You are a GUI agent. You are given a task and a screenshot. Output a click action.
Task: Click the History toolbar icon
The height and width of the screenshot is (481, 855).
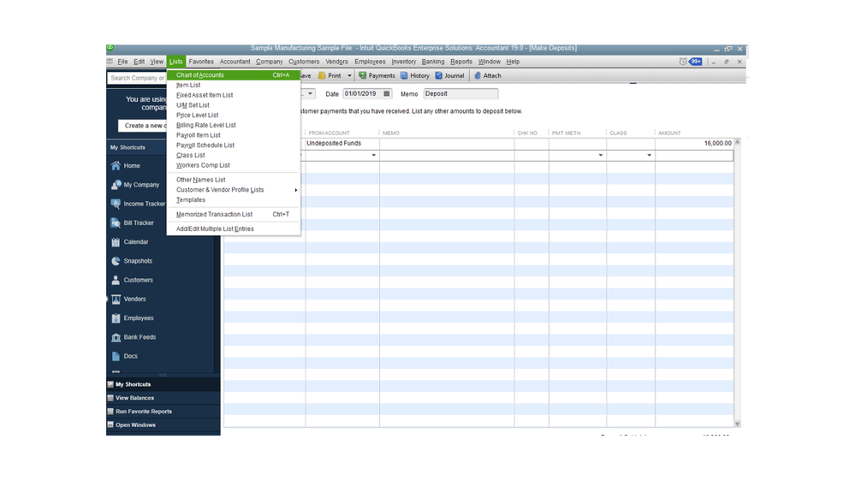(404, 76)
